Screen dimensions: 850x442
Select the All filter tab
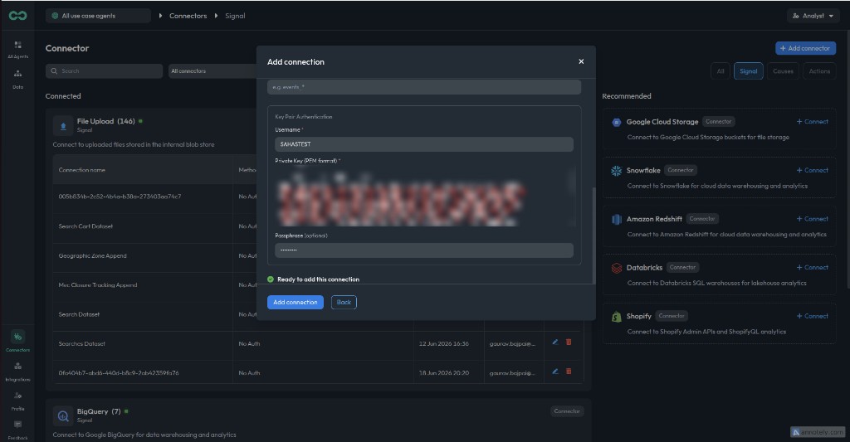coord(721,71)
